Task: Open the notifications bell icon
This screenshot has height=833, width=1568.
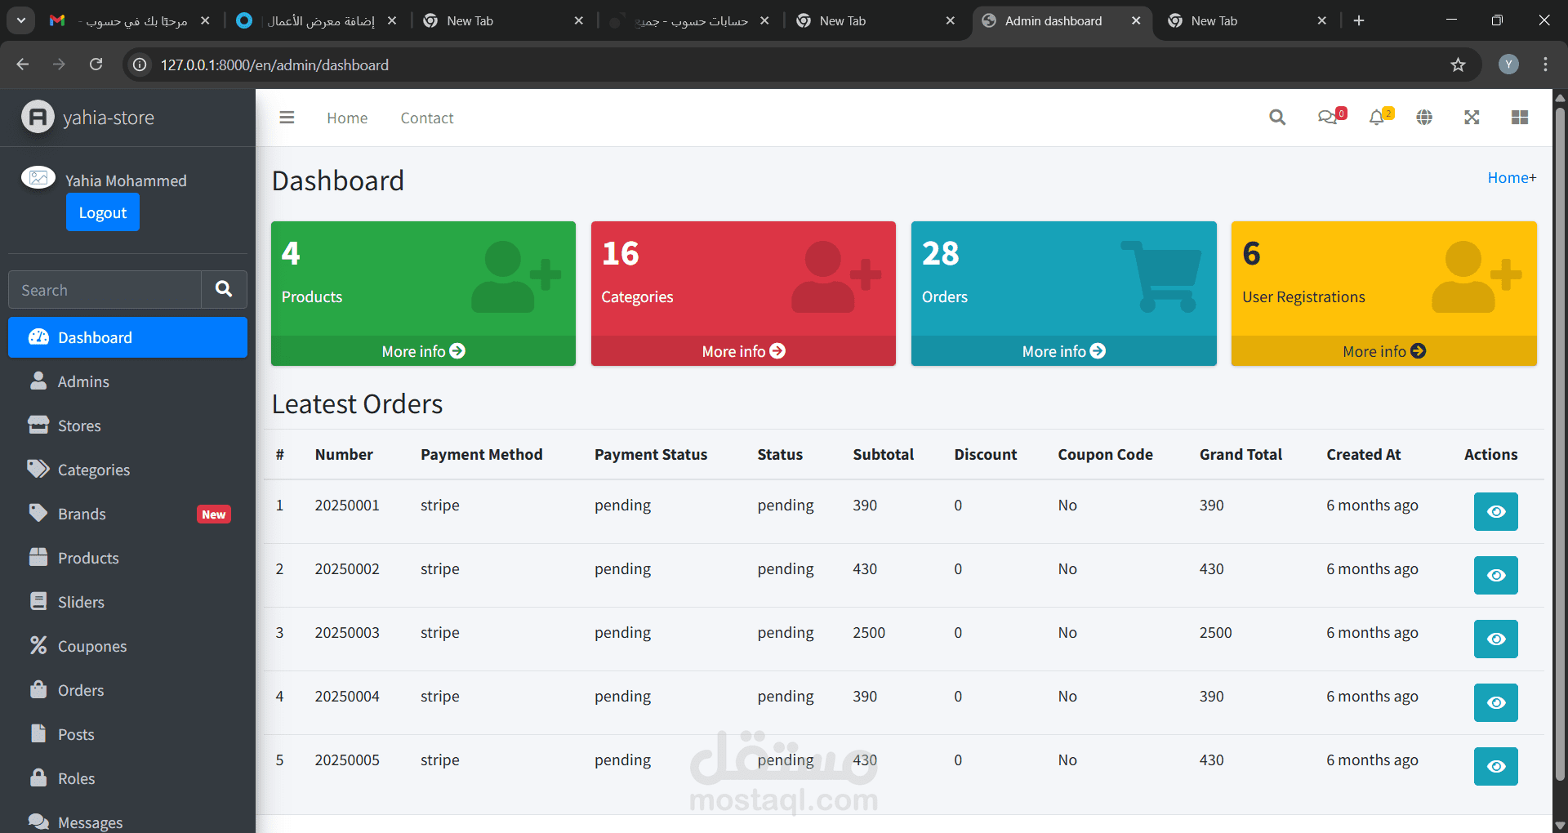Action: point(1379,117)
